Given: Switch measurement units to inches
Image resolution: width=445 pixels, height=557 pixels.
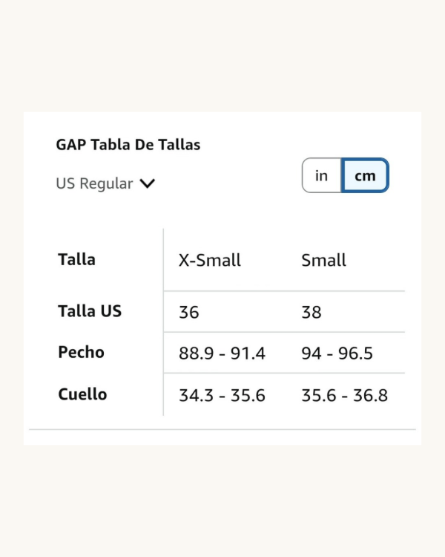Looking at the screenshot, I should point(322,176).
